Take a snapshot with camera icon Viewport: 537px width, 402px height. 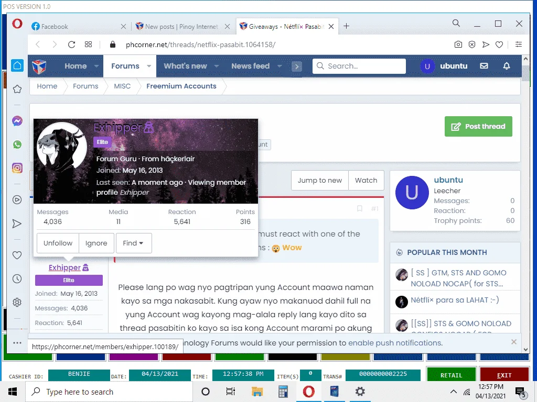(x=458, y=44)
